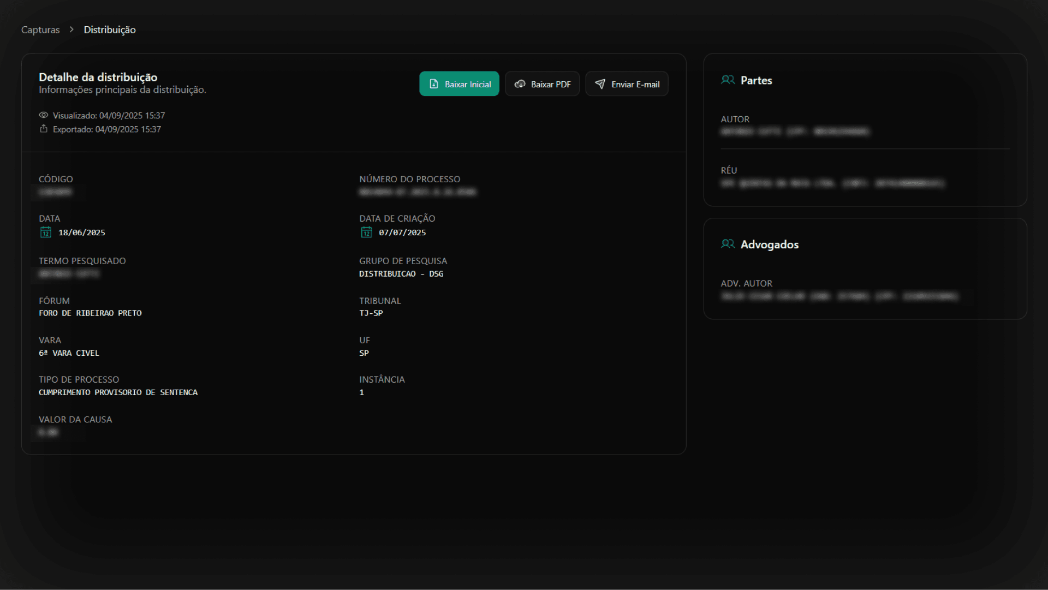Click the Baixar Inicial document icon
Screen dimensions: 1048x590
[x=434, y=84]
